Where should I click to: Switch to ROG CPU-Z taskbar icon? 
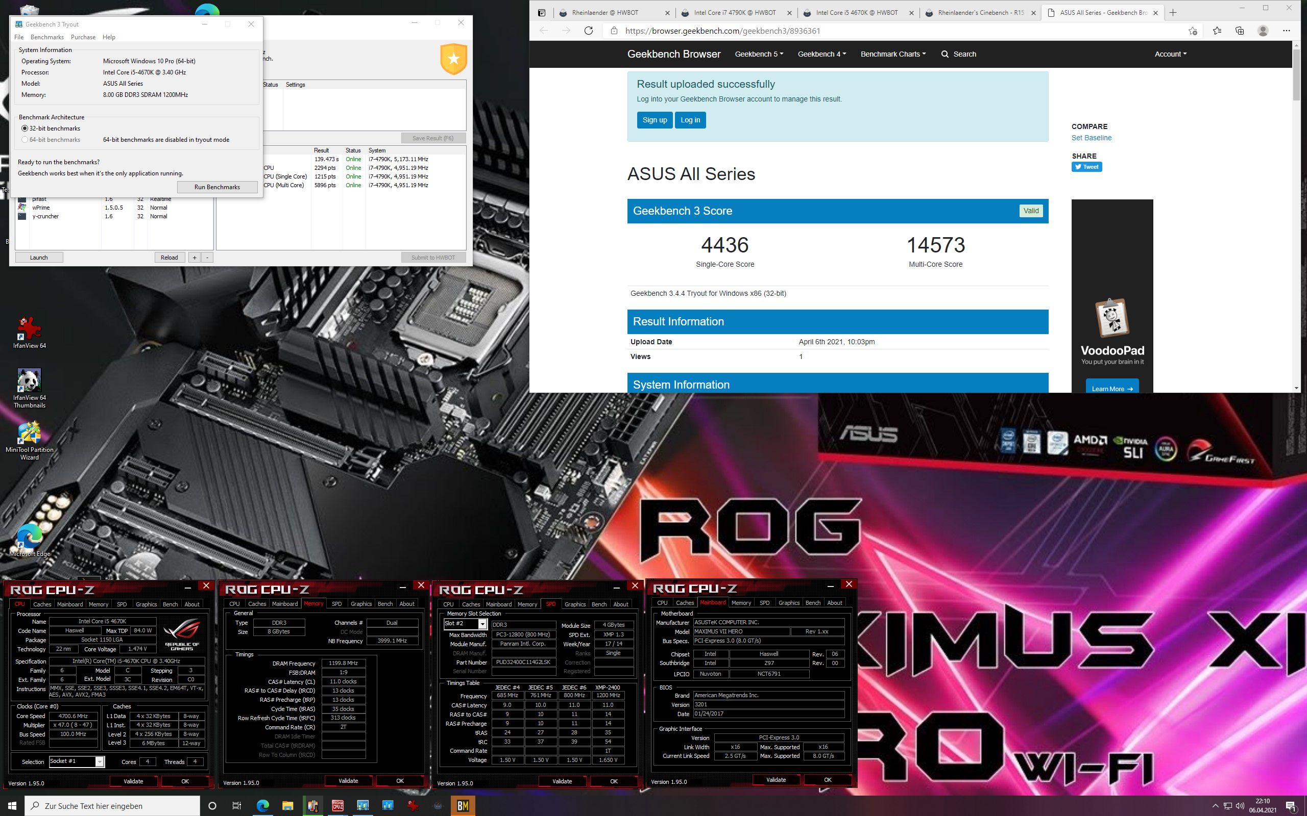point(337,806)
